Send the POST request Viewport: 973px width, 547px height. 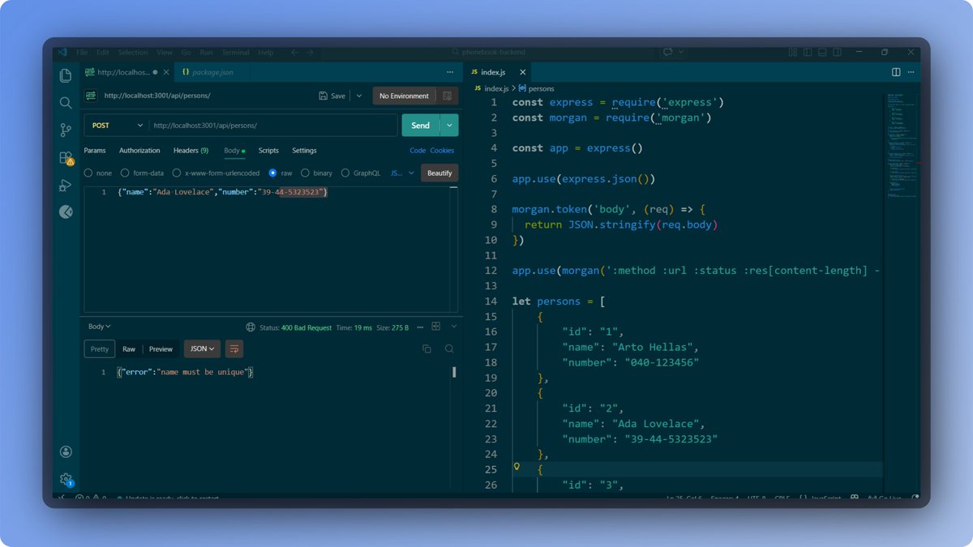click(421, 126)
